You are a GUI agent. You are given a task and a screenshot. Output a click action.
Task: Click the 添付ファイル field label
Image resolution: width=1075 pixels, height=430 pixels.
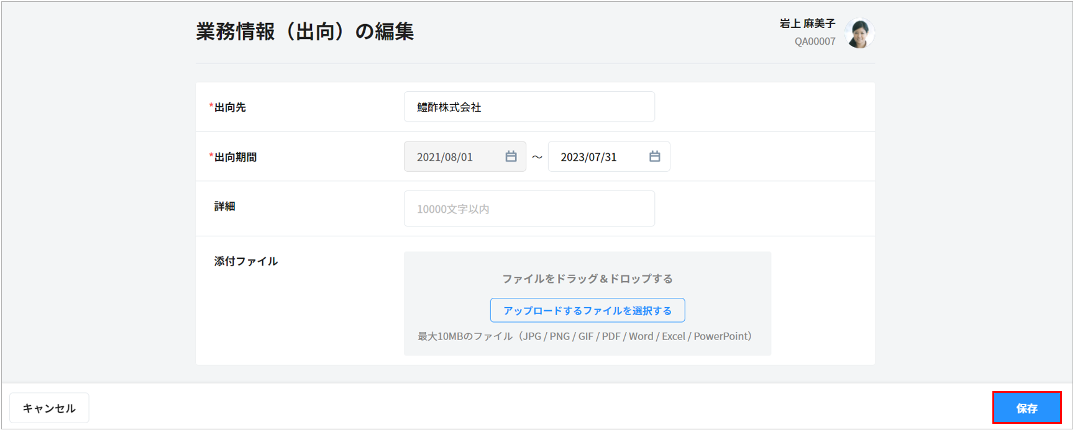coord(246,261)
